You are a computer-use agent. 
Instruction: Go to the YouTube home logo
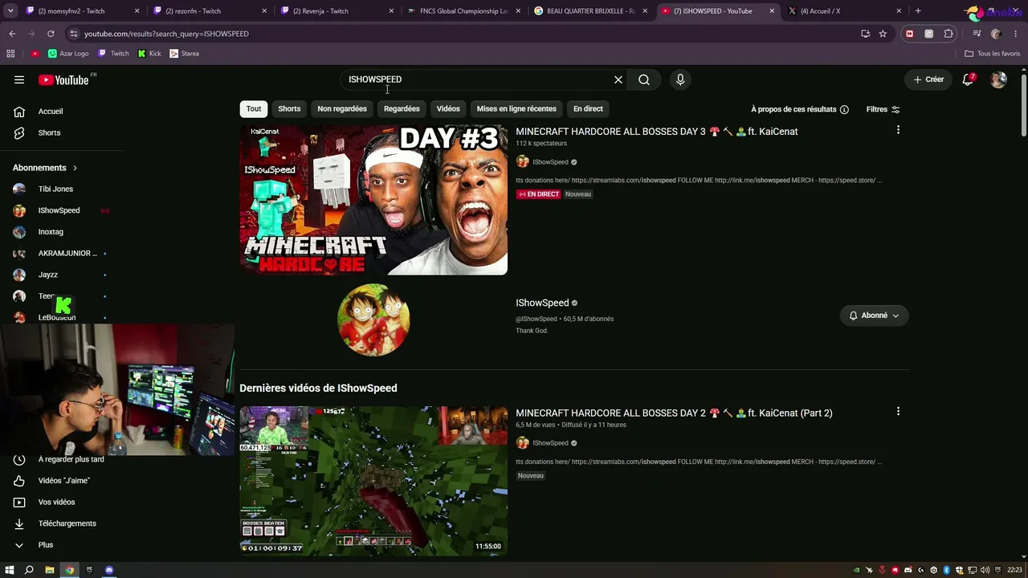[63, 79]
